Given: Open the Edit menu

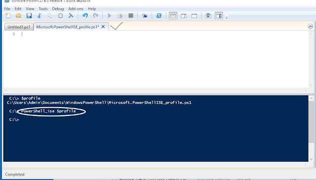Looking at the screenshot, I should point(18,9).
